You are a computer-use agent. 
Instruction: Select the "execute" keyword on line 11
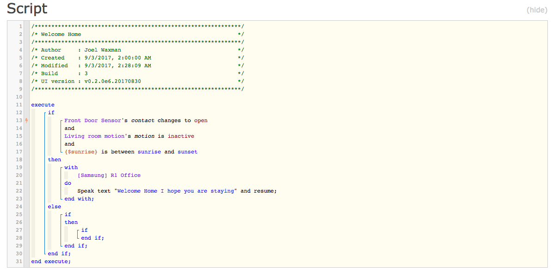43,105
